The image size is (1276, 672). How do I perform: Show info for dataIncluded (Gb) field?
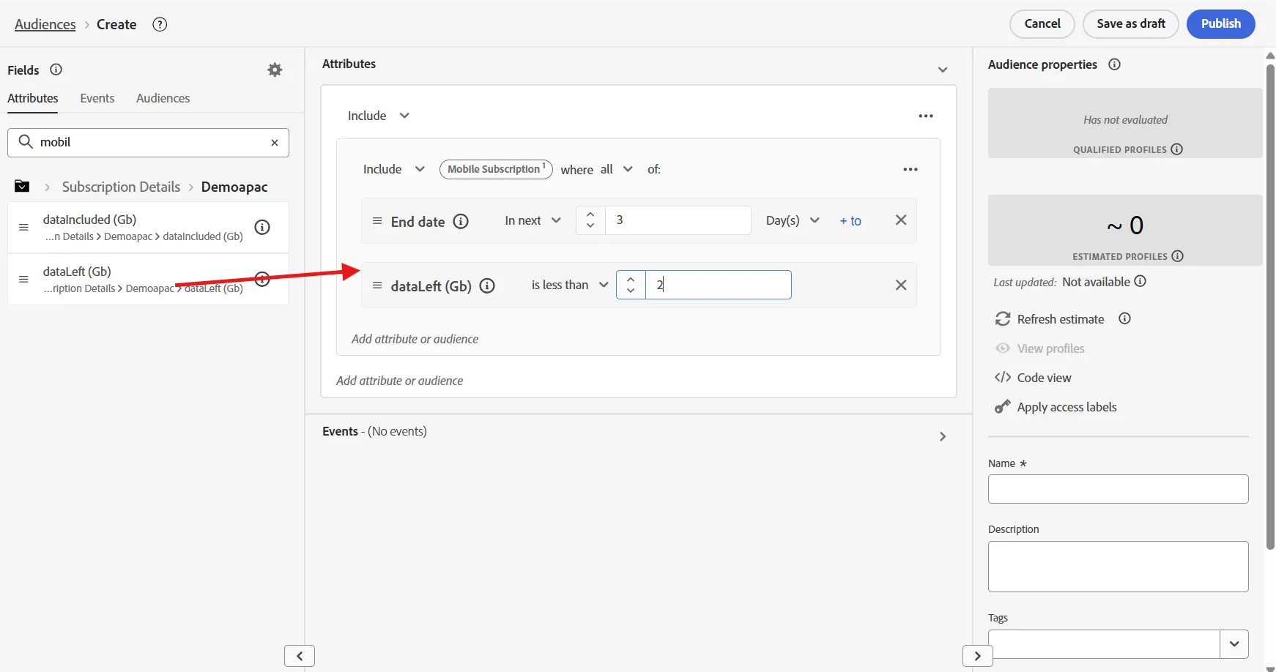tap(262, 227)
